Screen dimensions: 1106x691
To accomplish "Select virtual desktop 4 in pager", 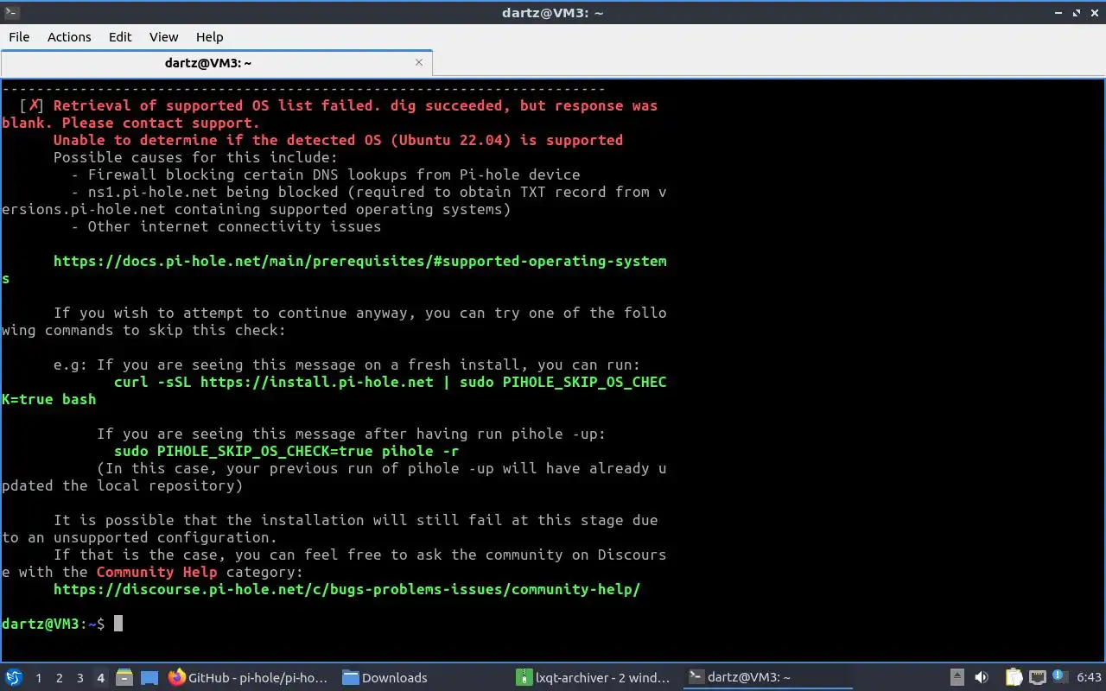I will click(x=100, y=678).
